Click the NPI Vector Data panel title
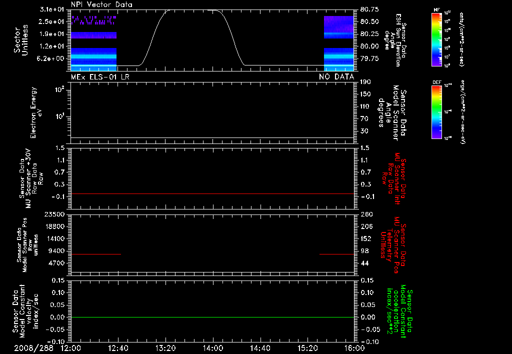 101,4
